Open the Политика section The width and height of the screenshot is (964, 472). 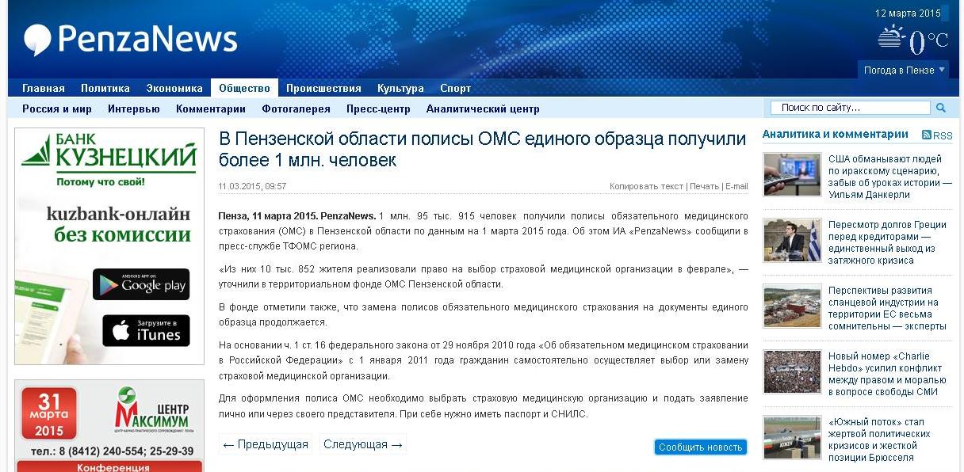(105, 88)
